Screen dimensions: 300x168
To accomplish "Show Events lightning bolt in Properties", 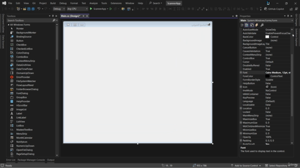I will pyautogui.click(x=257, y=25).
